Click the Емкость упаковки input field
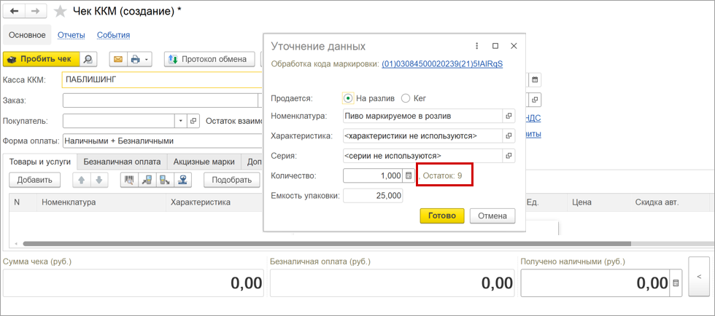The width and height of the screenshot is (715, 316). (373, 195)
